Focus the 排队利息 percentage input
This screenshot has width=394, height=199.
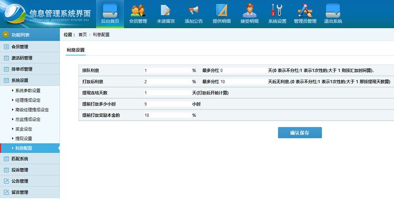(x=168, y=70)
